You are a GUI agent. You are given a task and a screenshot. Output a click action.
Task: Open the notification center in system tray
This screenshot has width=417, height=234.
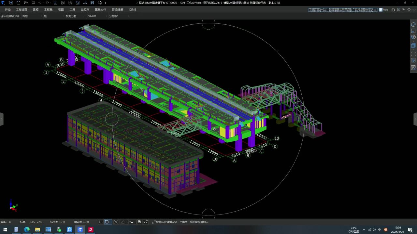(410, 230)
